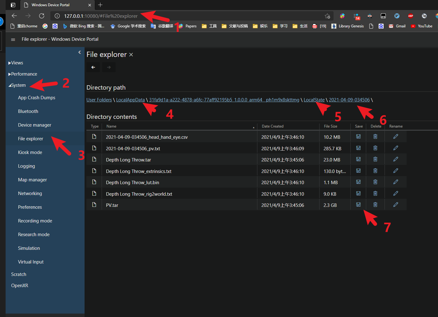Go back in the browser
438x317 pixels.
point(14,16)
